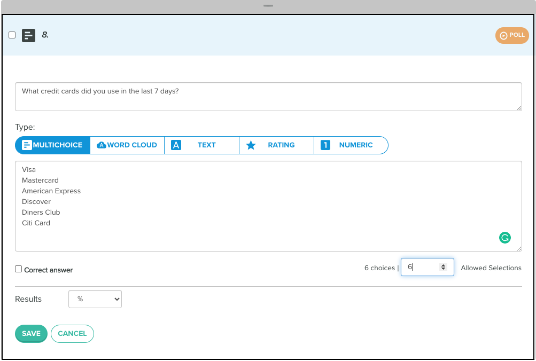
Task: Click the 'Mastercard' choice line
Action: (40, 180)
